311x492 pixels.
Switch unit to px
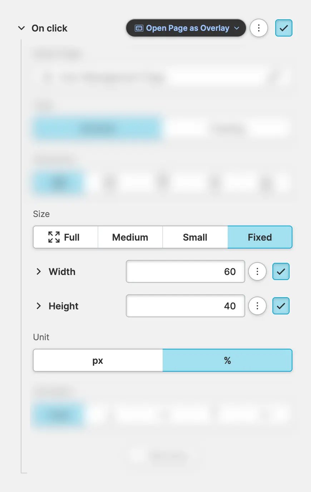tap(98, 360)
